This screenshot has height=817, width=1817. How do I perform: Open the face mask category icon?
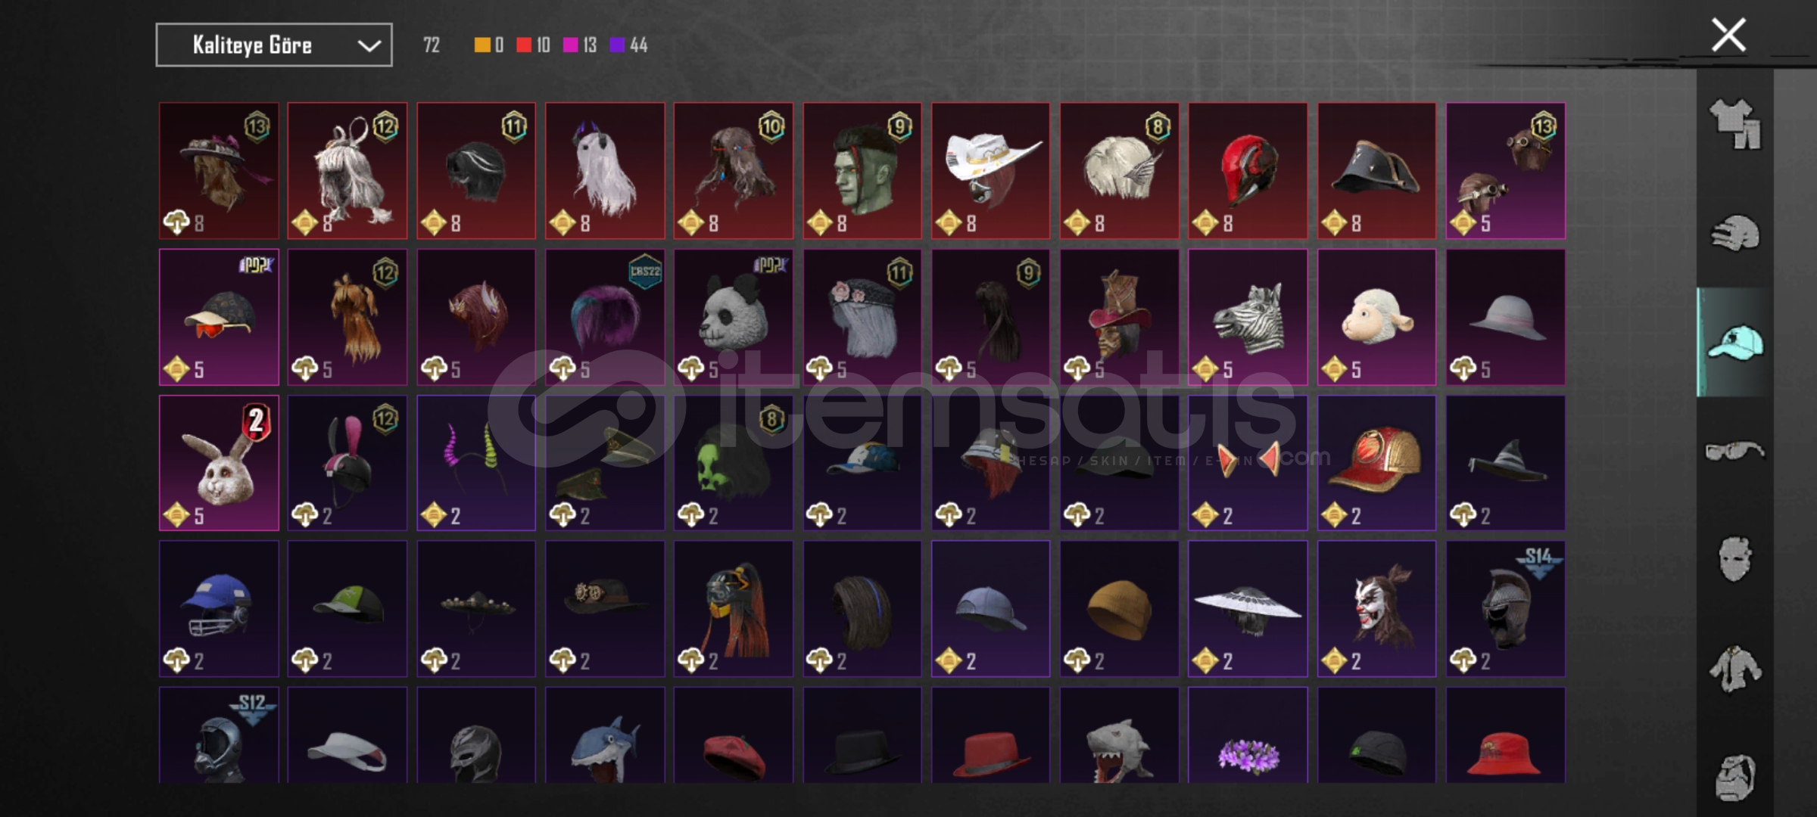[1734, 560]
